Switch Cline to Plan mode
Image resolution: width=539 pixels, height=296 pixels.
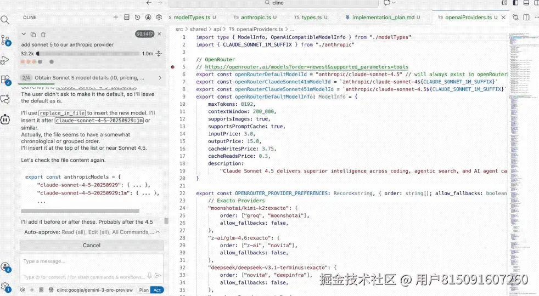(144, 290)
